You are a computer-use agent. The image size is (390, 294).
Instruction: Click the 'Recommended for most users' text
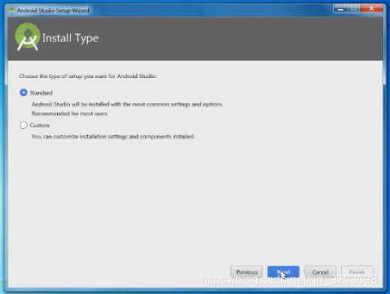tap(70, 114)
